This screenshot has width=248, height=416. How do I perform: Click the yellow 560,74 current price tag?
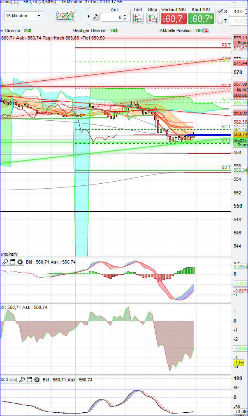tap(240, 135)
